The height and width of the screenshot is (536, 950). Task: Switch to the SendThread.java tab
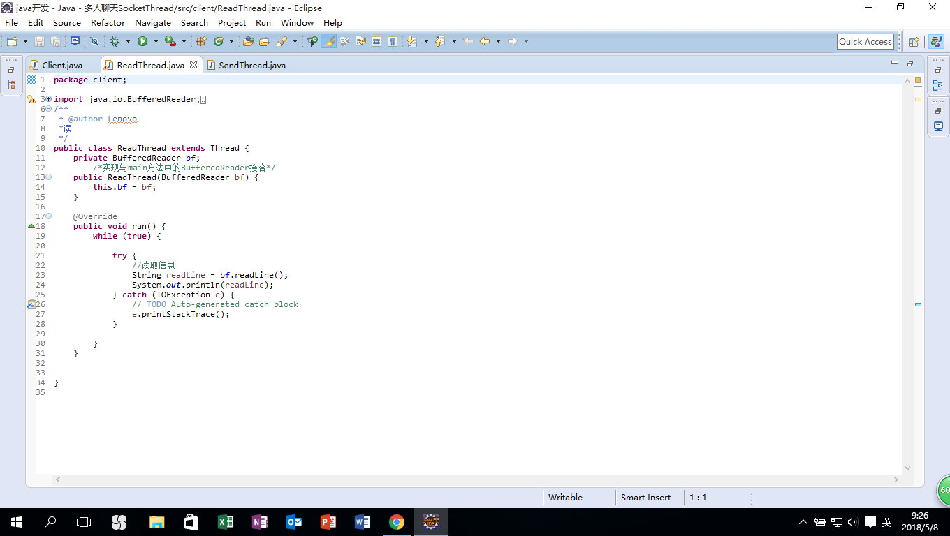click(251, 65)
